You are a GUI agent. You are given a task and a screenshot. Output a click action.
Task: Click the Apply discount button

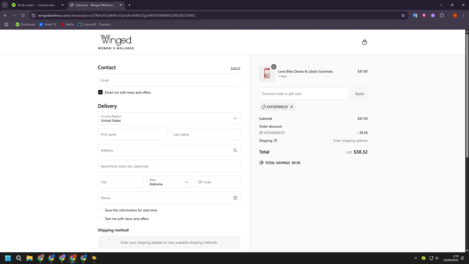coord(359,94)
